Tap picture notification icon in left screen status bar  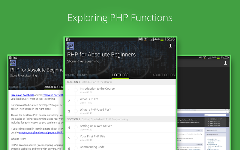(15, 58)
